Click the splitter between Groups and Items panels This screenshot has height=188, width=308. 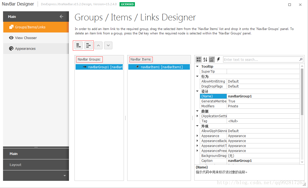tap(125, 118)
